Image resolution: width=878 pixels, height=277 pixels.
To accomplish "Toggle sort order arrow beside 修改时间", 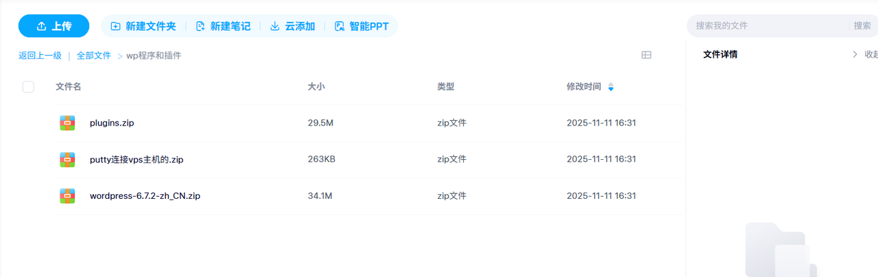I will click(x=610, y=87).
